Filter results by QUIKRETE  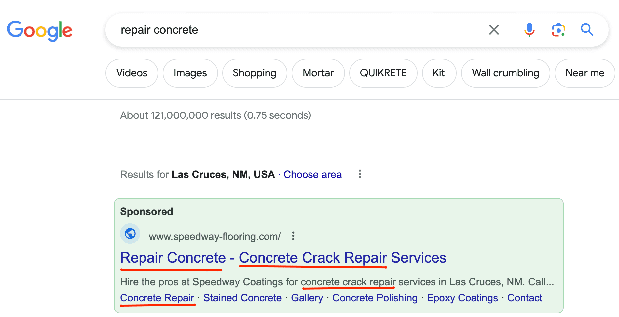[x=383, y=73]
